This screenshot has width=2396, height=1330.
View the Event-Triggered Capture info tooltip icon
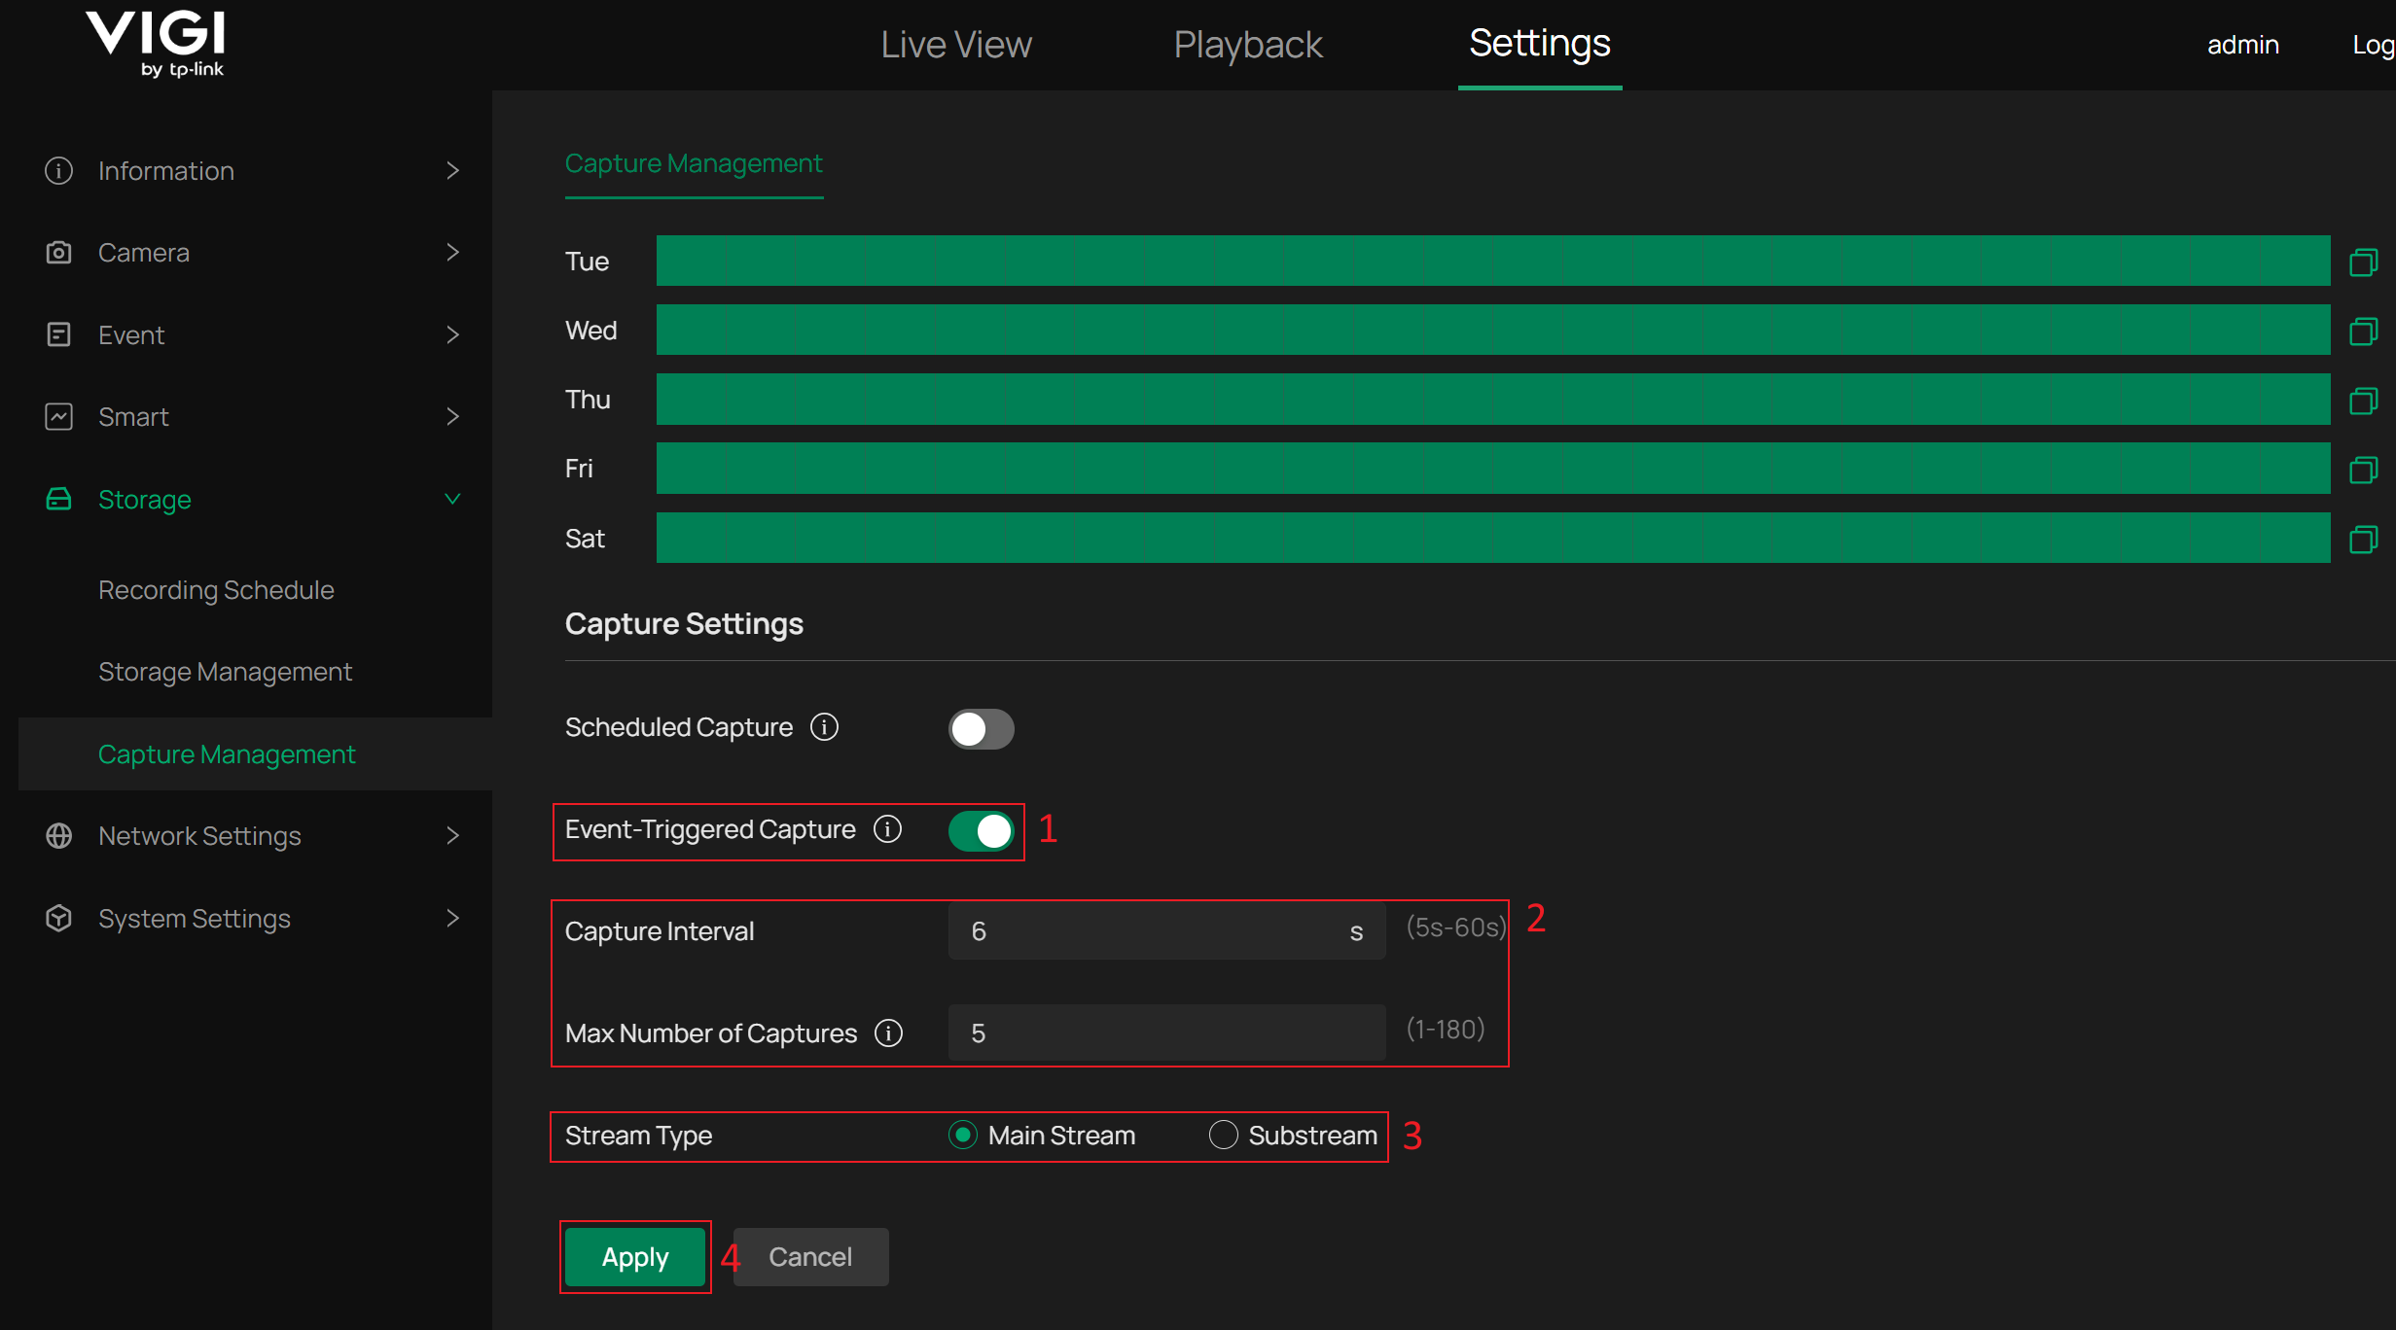pyautogui.click(x=886, y=830)
